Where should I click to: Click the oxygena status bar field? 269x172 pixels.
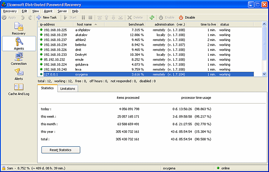coord(187,168)
